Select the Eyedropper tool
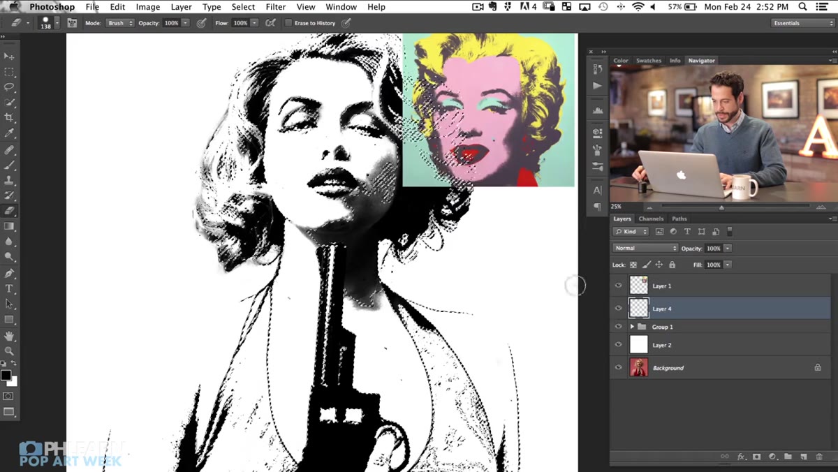838x472 pixels. pyautogui.click(x=9, y=133)
